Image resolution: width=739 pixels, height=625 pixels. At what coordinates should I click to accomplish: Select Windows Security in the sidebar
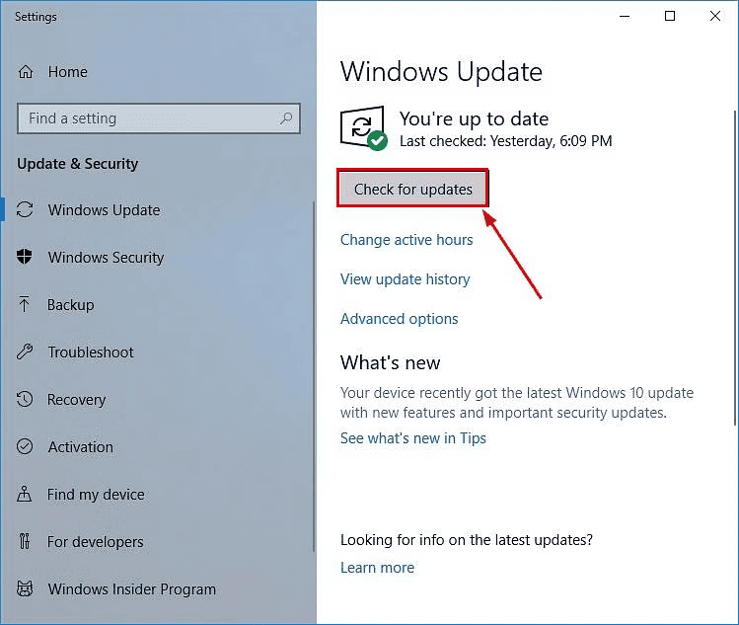point(106,258)
